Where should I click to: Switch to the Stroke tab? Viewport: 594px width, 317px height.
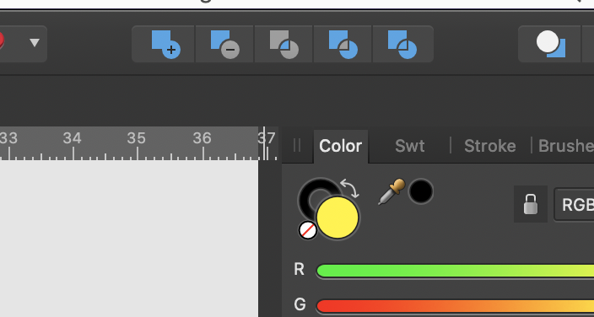(490, 146)
